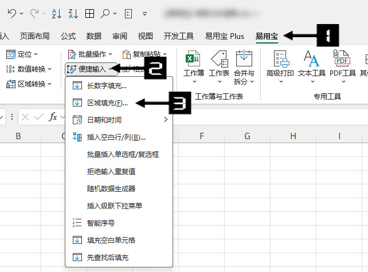Screen dimensions: 368x272
Task: Click the fx insert function button
Action: 53,117
